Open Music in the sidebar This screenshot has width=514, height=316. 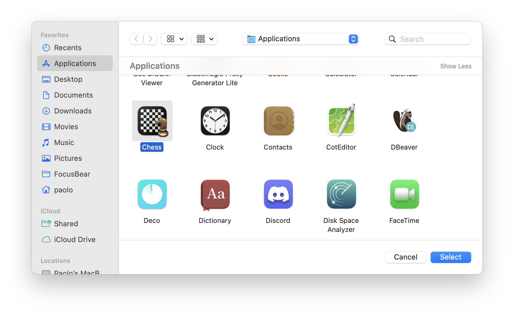click(75, 142)
